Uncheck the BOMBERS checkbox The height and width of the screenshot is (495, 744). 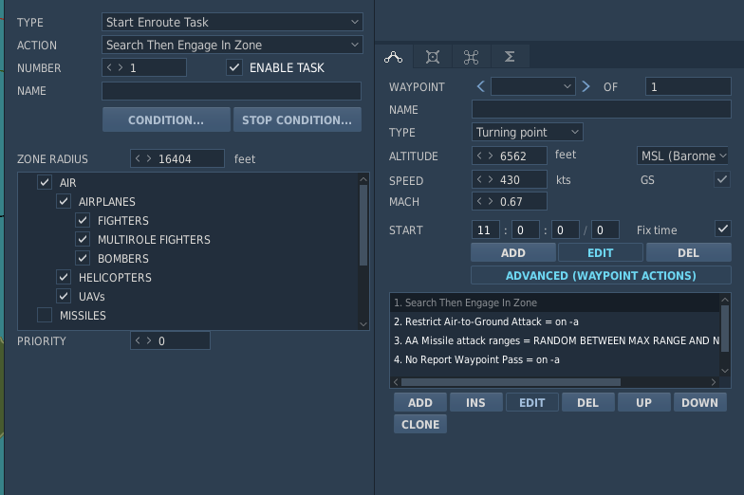point(83,258)
